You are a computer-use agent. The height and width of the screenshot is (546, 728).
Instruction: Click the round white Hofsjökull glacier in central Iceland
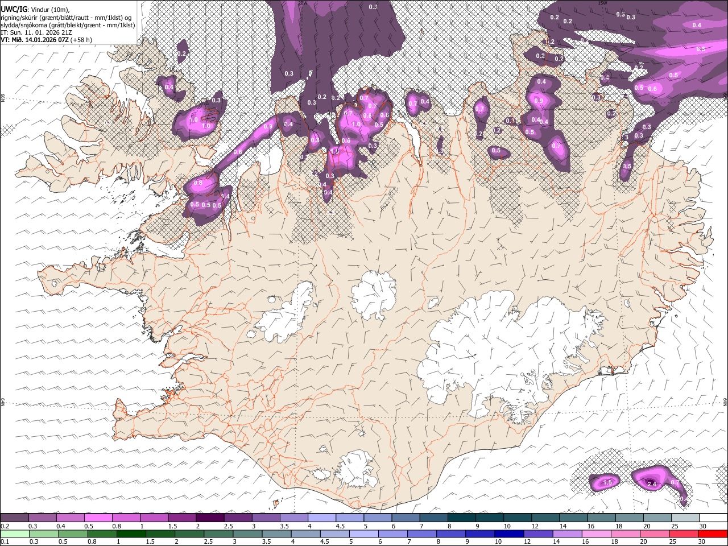click(x=374, y=293)
